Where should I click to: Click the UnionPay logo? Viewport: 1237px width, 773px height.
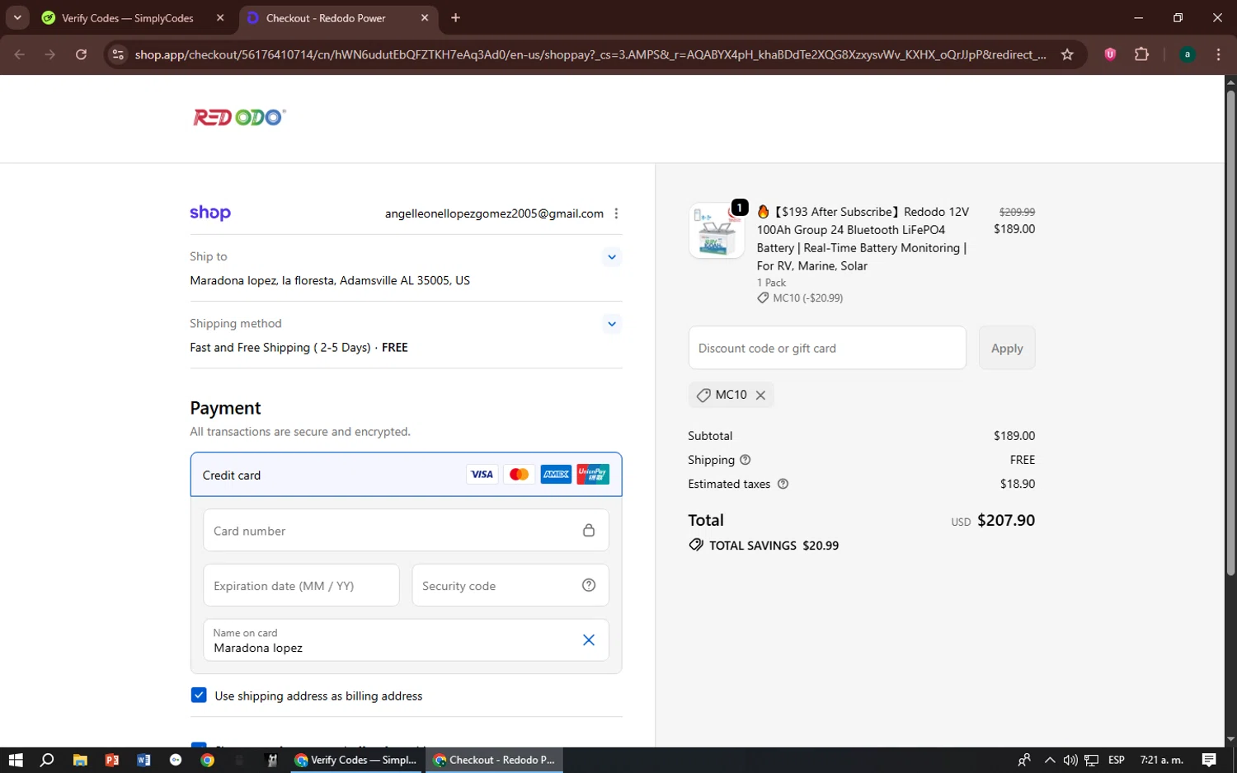(593, 475)
